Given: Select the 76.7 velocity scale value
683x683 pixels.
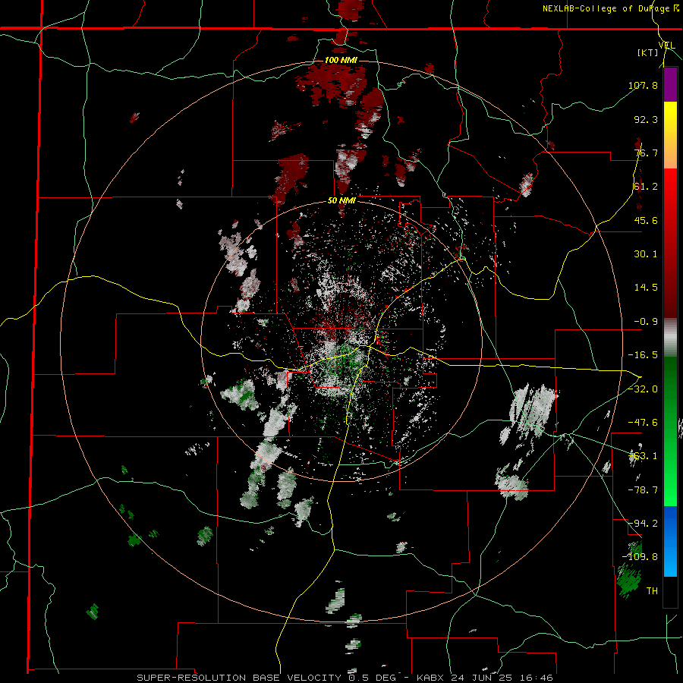Looking at the screenshot, I should tap(646, 153).
